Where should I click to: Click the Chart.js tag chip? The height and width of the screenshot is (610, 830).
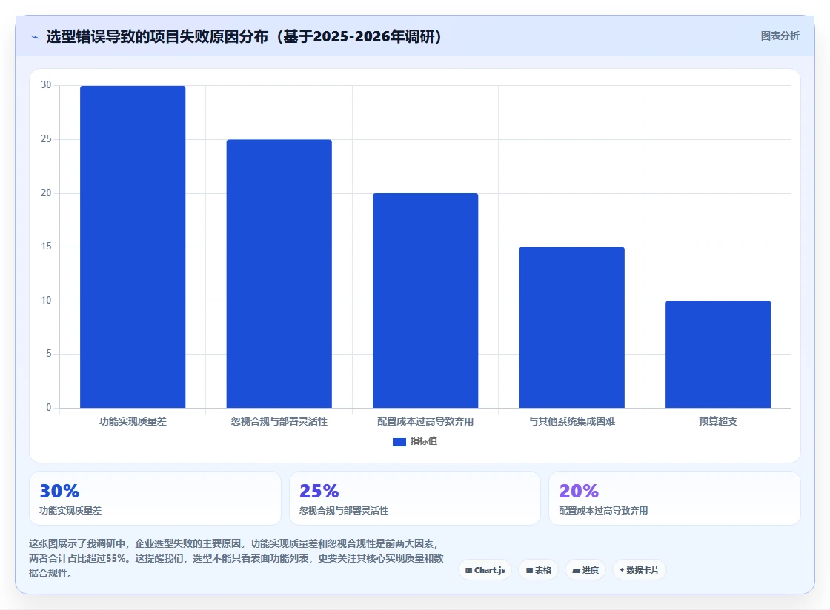(x=485, y=570)
